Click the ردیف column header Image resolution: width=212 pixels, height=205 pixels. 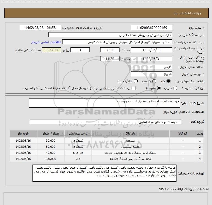[x=200, y=133]
